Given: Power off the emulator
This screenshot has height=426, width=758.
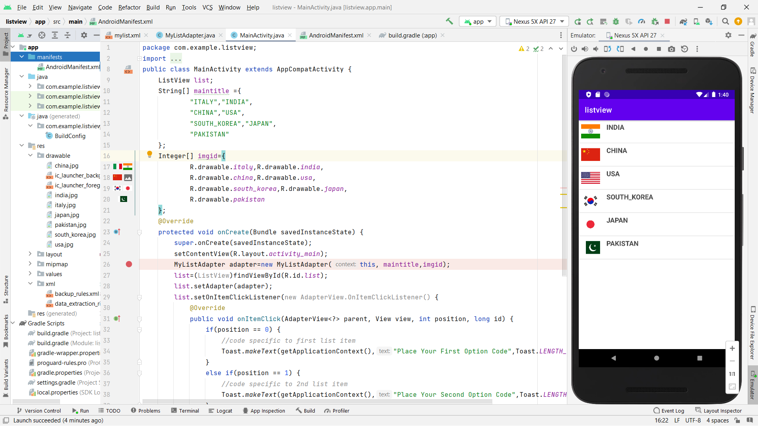Looking at the screenshot, I should (x=574, y=49).
